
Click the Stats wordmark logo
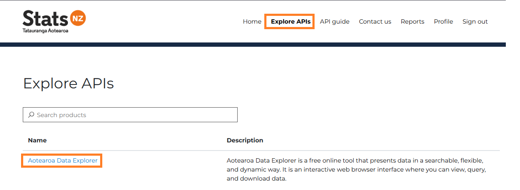[45, 19]
